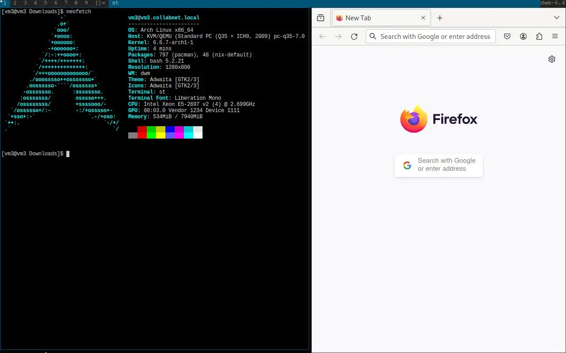Close the New Tab tab

(423, 18)
